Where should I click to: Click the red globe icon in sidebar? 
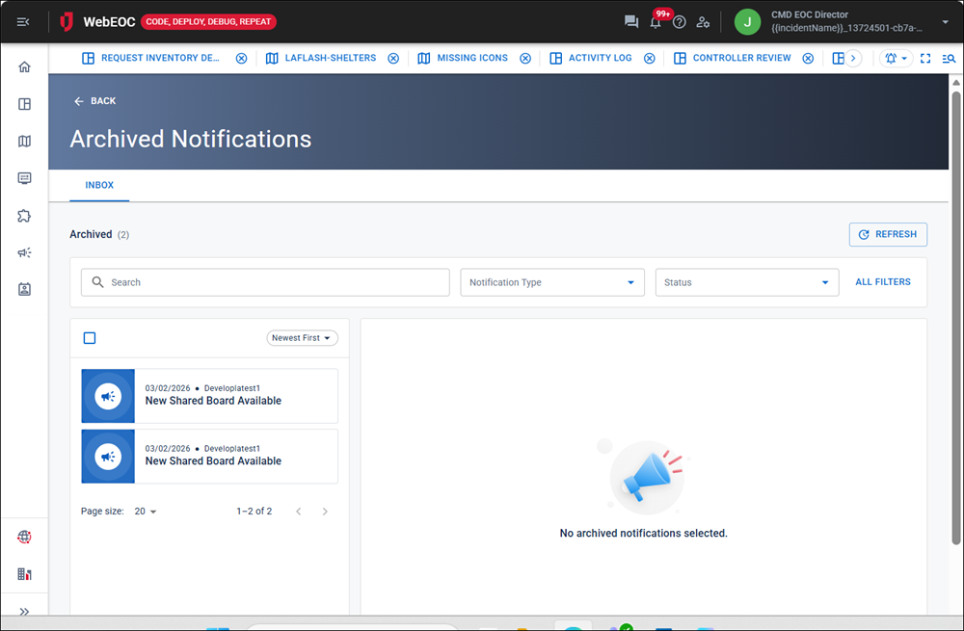pos(24,537)
